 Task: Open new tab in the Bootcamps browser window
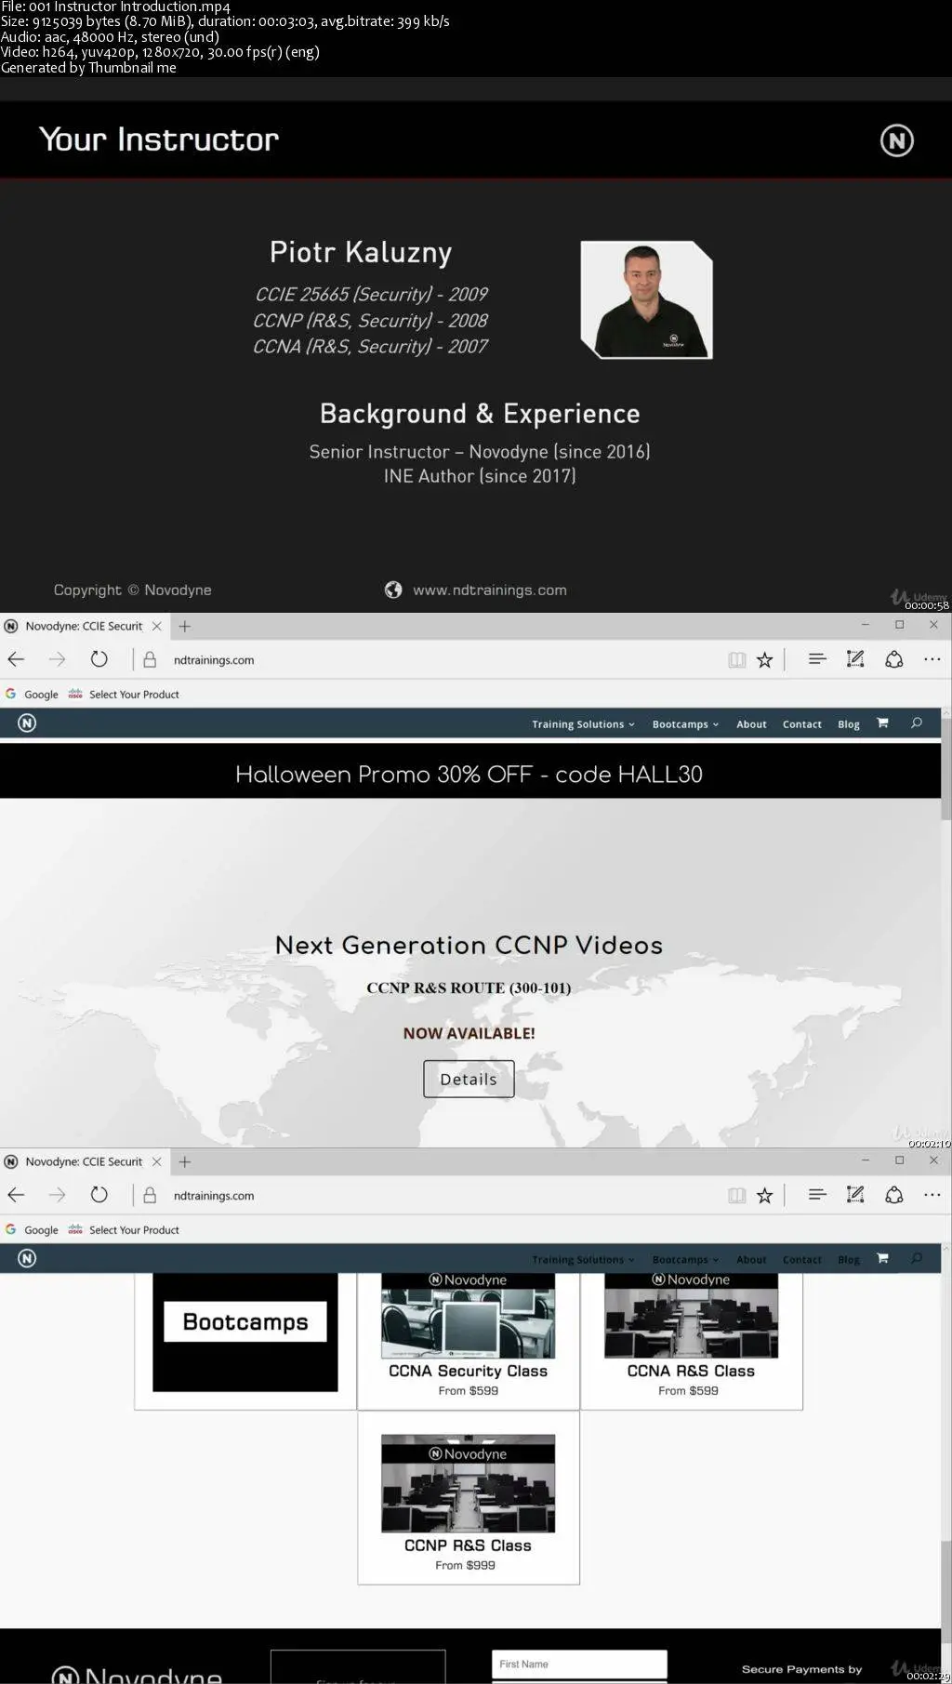tap(185, 1161)
